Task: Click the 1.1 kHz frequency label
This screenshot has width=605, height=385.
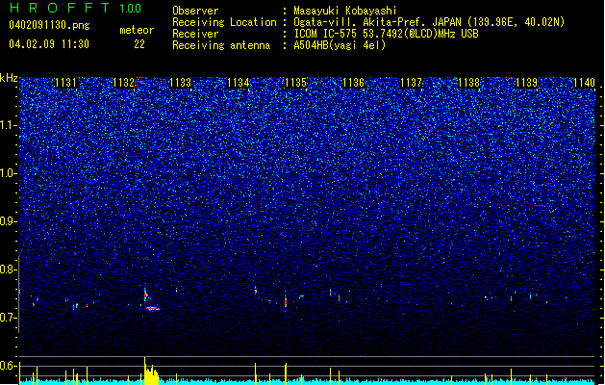Action: (9, 125)
